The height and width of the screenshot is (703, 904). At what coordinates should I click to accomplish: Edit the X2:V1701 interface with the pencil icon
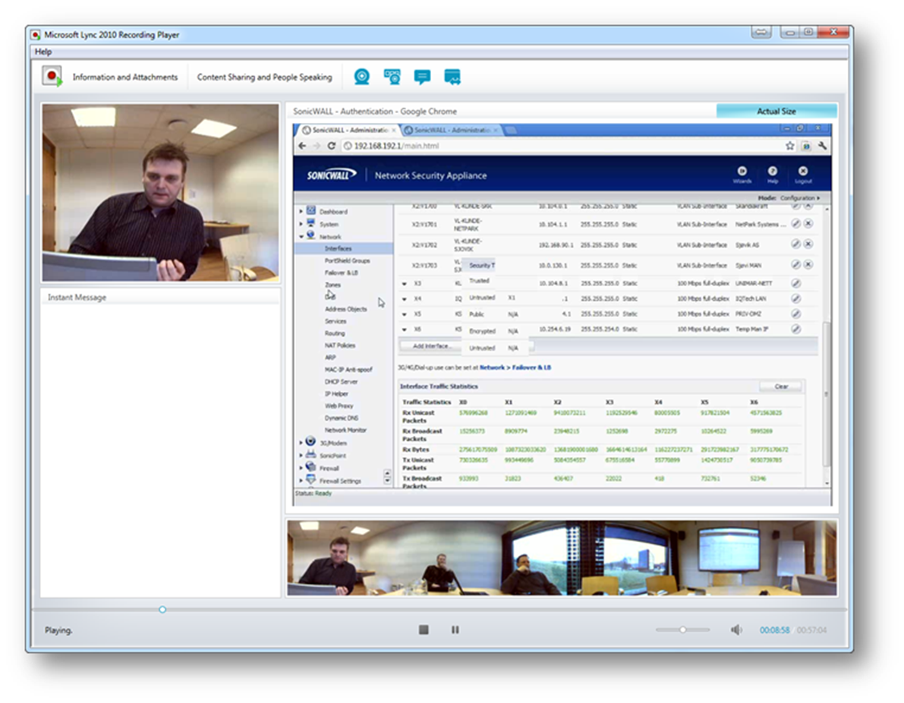(795, 224)
